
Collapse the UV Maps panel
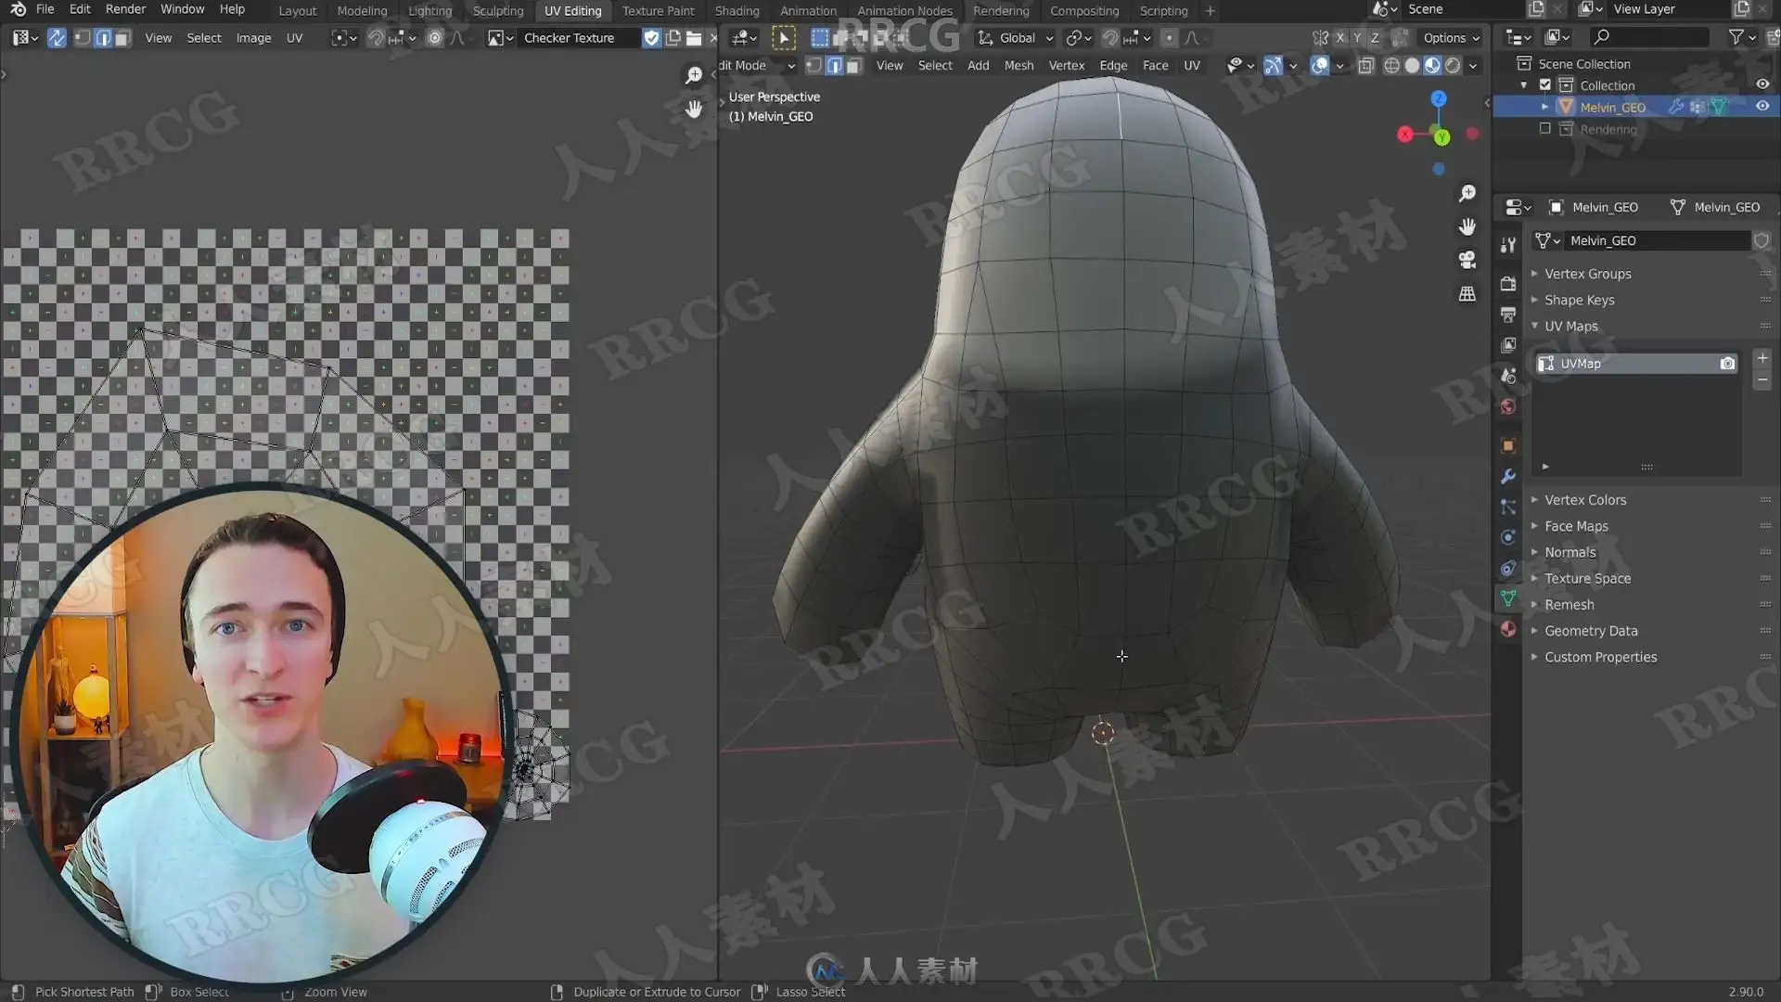click(x=1570, y=327)
